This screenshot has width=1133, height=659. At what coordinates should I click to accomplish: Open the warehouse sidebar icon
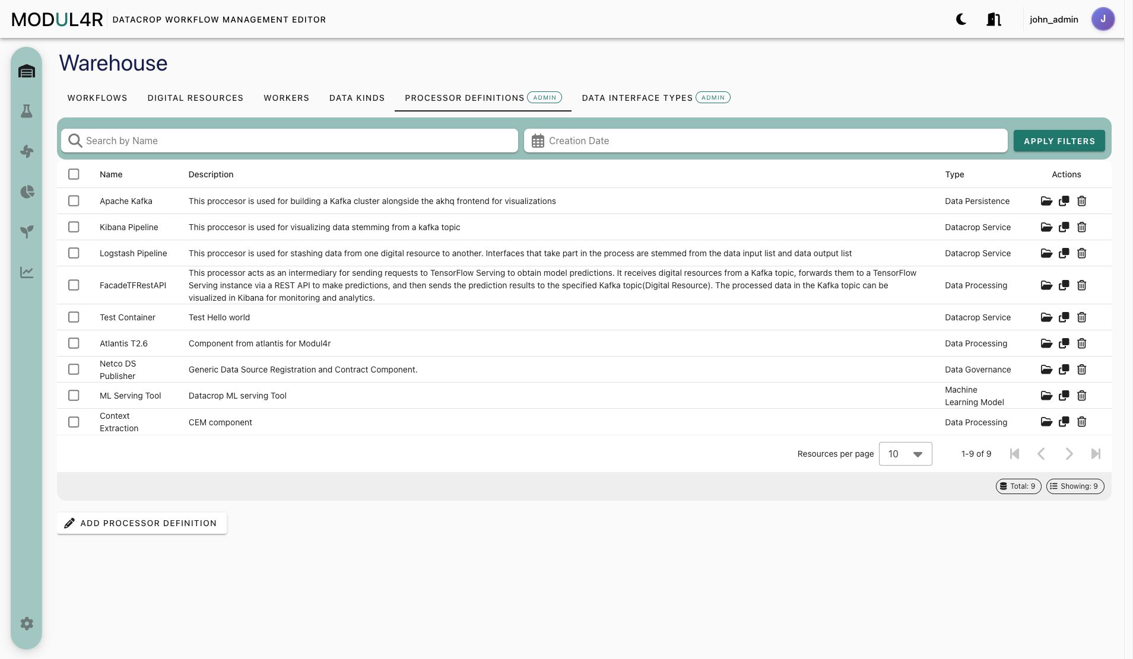(x=27, y=72)
